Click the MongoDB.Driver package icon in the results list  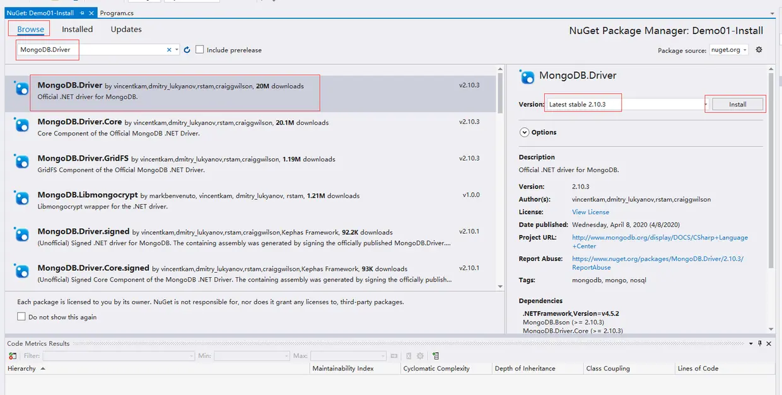(22, 89)
